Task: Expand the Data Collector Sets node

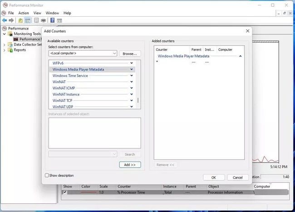Action: [4, 45]
